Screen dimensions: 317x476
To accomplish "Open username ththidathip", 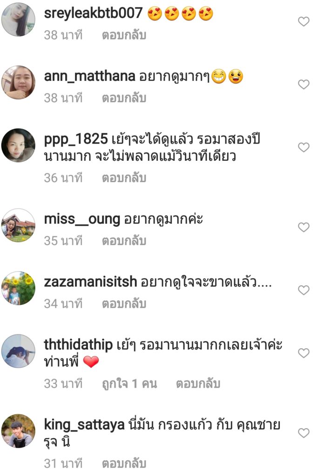I will [x=78, y=344].
